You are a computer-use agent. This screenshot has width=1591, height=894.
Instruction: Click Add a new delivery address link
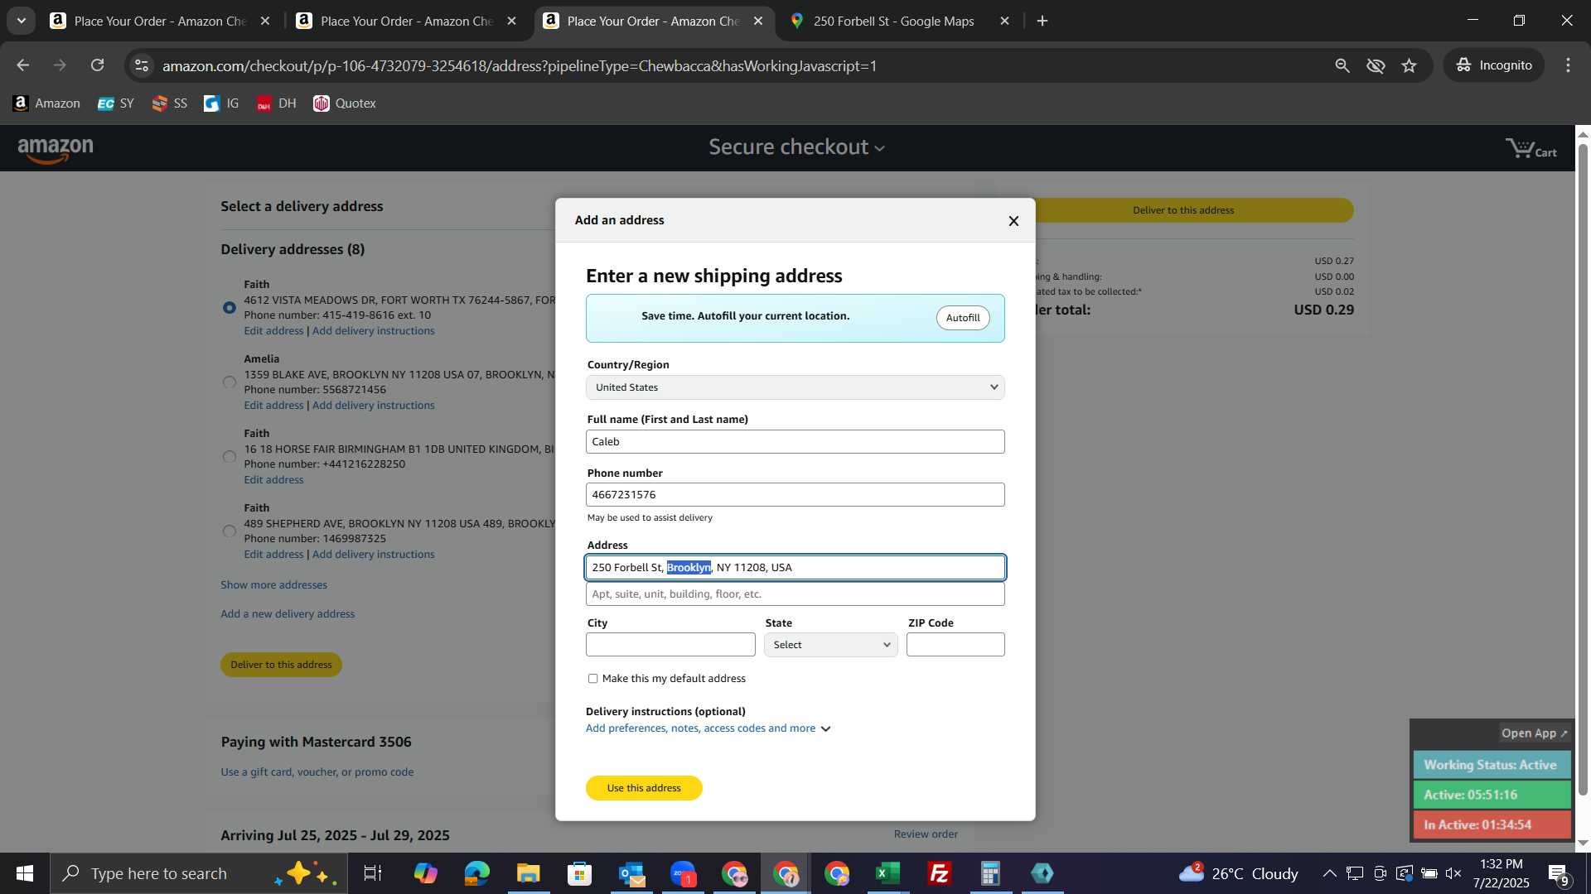(288, 614)
